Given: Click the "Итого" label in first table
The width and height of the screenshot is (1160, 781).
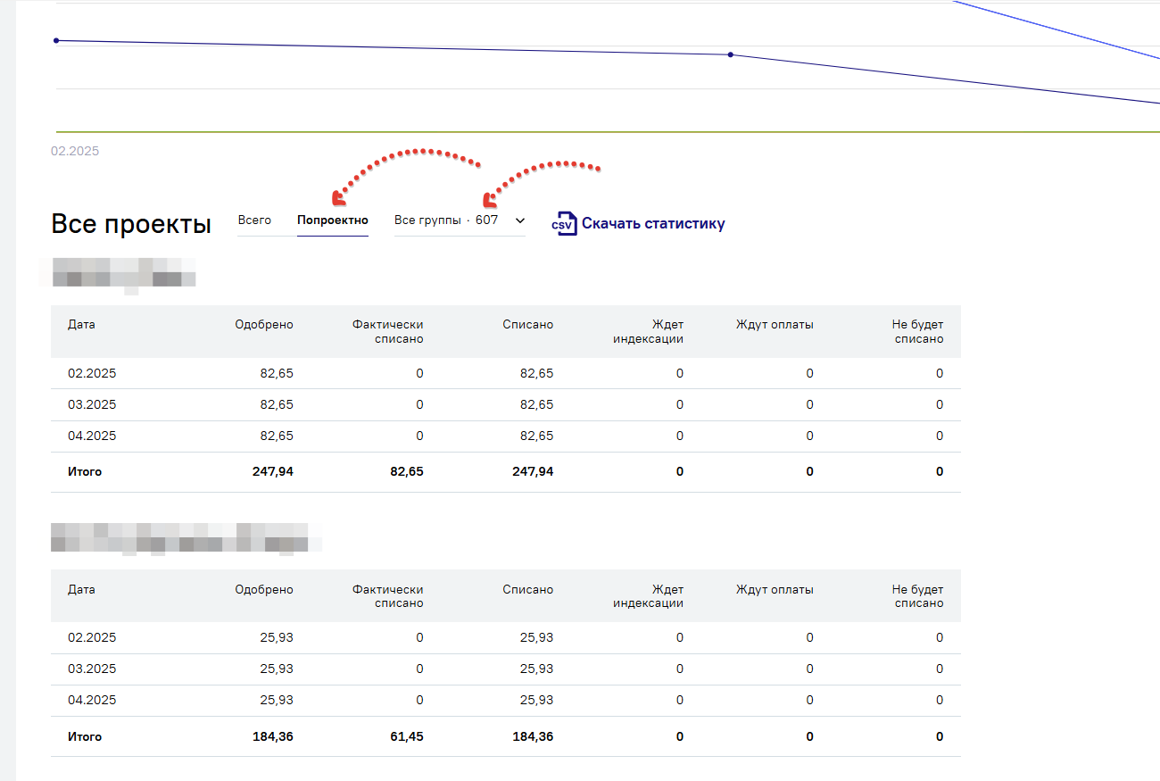Looking at the screenshot, I should [x=85, y=471].
